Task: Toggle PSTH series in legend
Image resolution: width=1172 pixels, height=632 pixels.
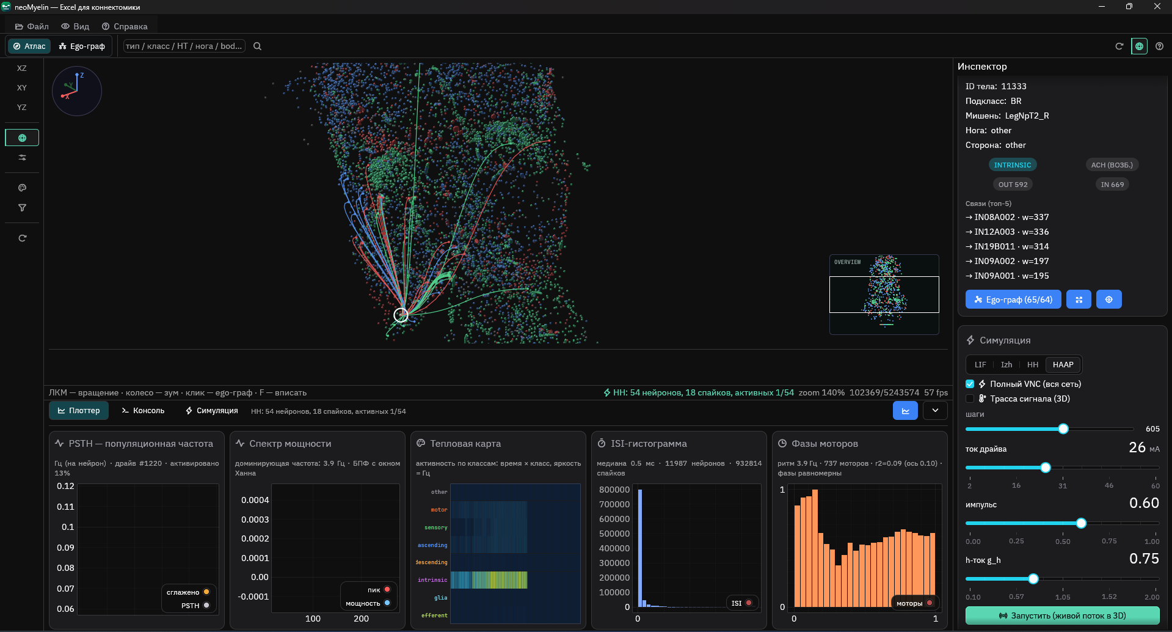Action: point(195,606)
